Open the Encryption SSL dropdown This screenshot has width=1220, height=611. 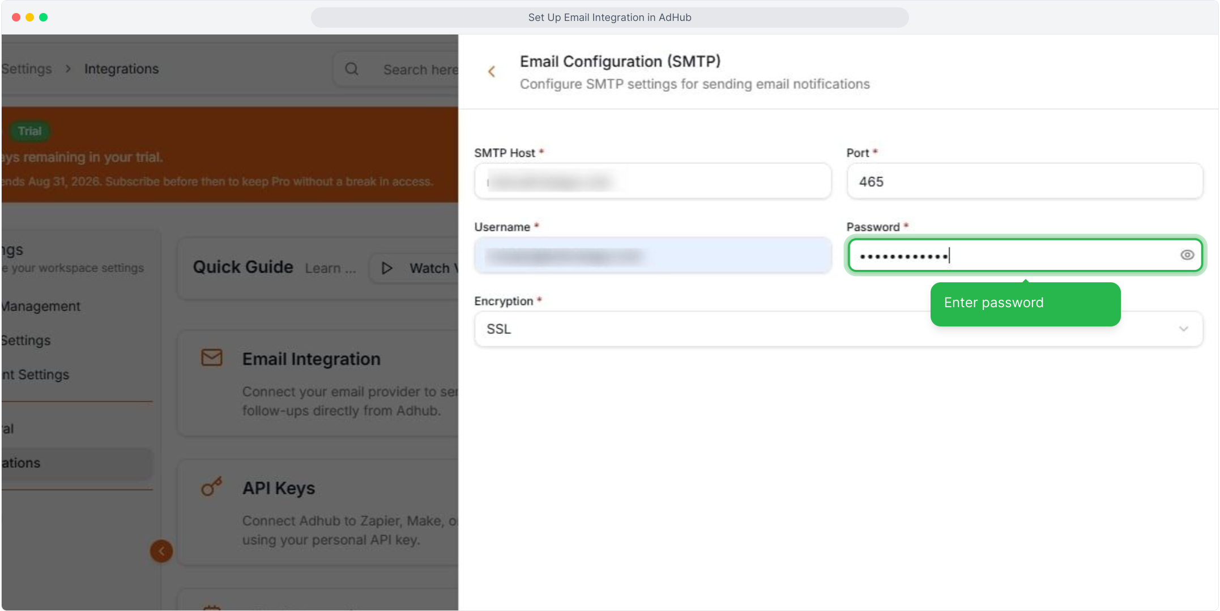pos(838,329)
